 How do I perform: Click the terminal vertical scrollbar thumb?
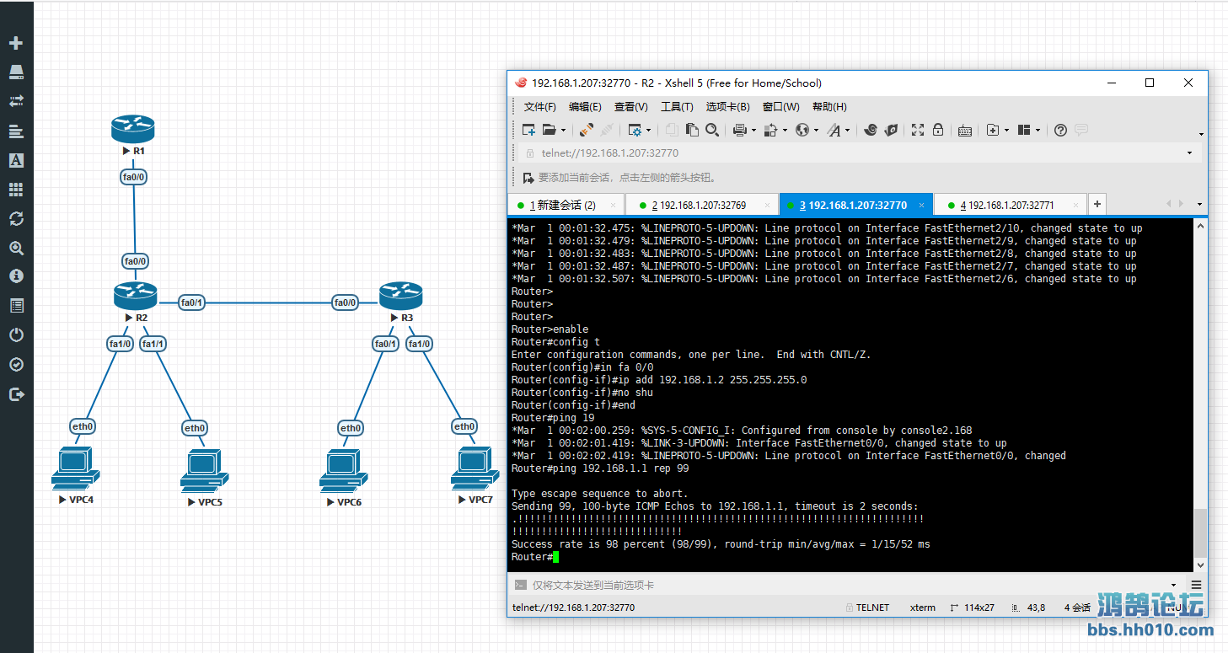click(1200, 533)
